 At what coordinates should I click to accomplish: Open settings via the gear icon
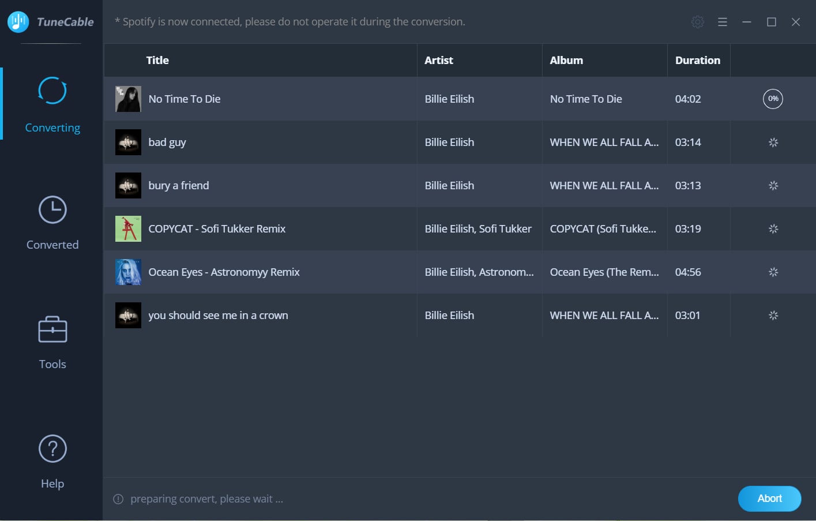click(698, 22)
